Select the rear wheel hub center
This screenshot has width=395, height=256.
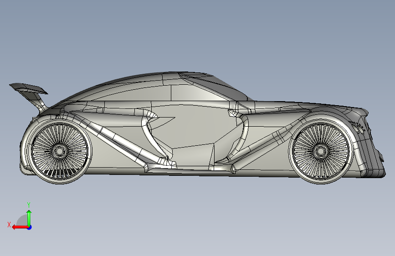[59, 151]
